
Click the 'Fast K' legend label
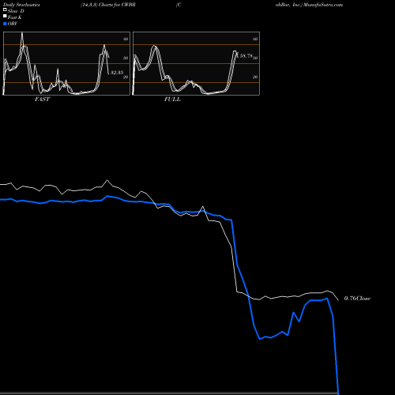pyautogui.click(x=15, y=17)
